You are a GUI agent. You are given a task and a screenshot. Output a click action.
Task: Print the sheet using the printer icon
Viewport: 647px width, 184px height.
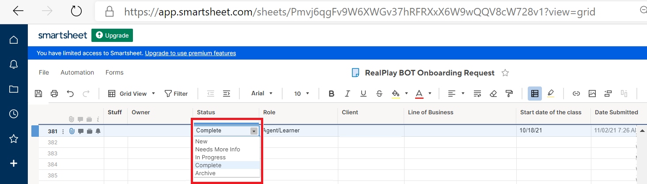[x=54, y=94]
